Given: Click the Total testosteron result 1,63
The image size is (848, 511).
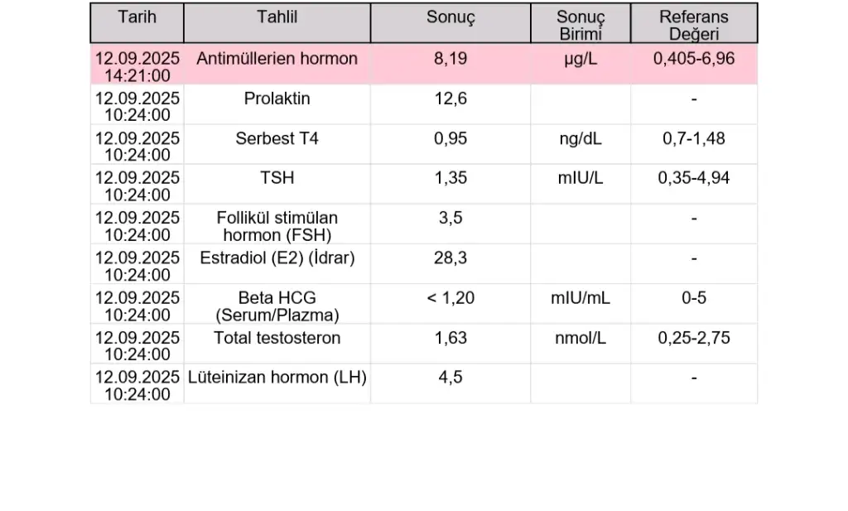Looking at the screenshot, I should [450, 338].
